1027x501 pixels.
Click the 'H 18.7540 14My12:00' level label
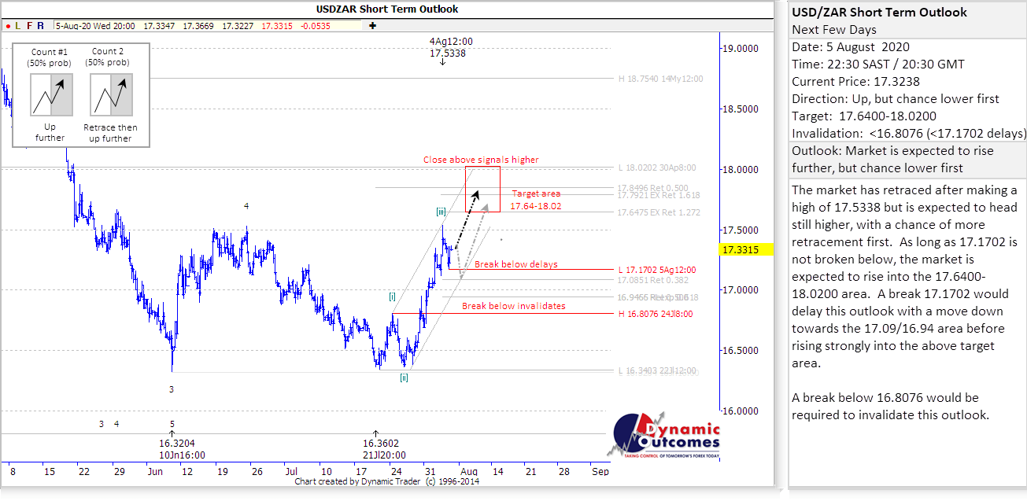tap(660, 79)
